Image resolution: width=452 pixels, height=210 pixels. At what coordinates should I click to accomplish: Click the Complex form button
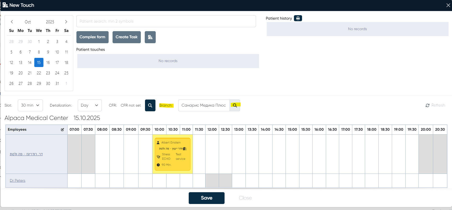[92, 37]
